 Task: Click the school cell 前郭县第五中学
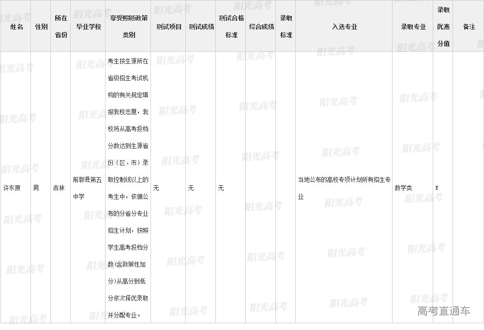click(87, 188)
